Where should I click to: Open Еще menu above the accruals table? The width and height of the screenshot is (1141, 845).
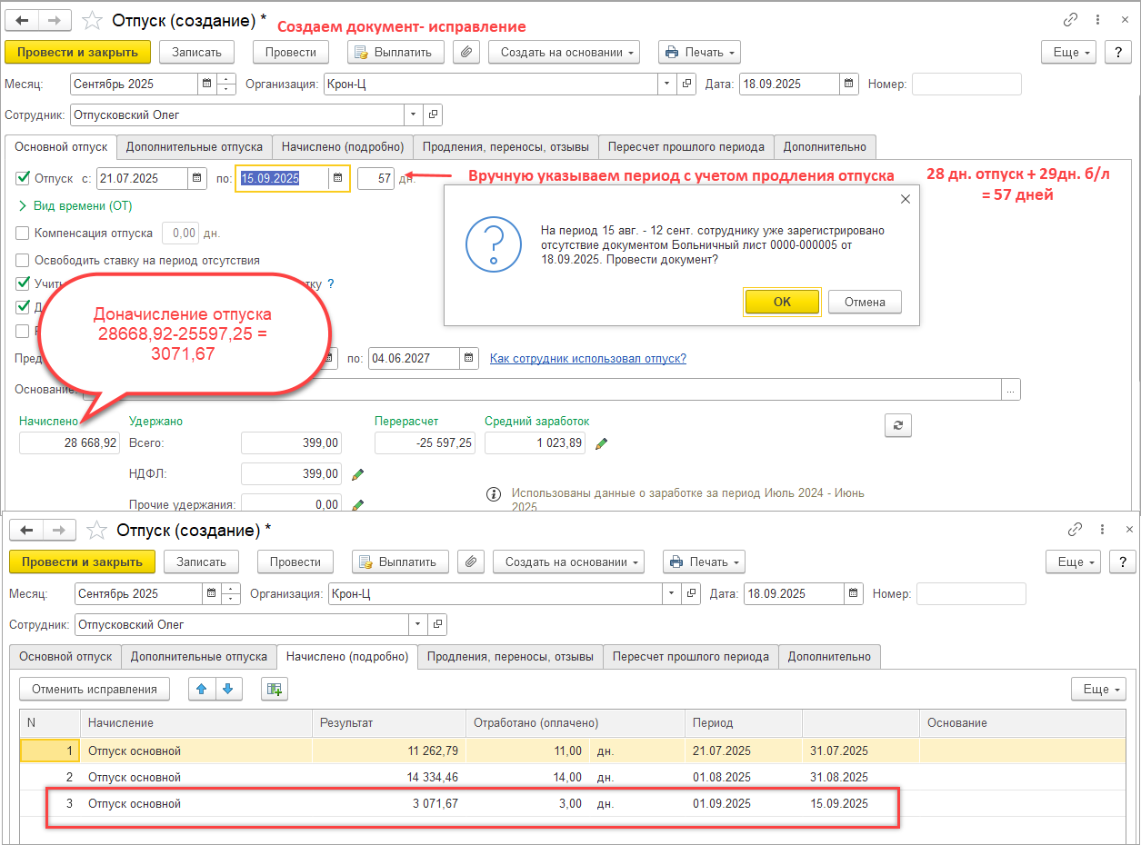pyautogui.click(x=1097, y=690)
